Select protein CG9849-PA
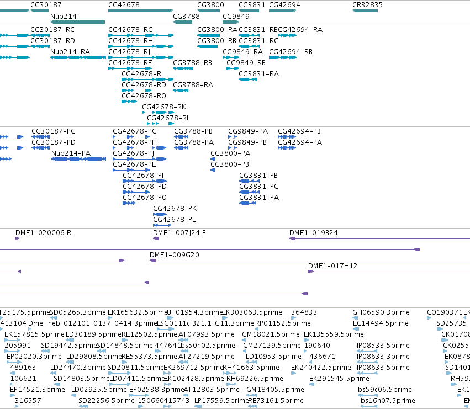Image resolution: width=470 pixels, height=409 pixels. 248,131
